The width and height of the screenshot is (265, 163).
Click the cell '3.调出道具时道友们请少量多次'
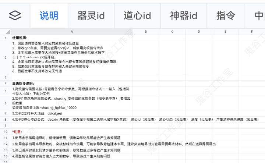(72, 150)
